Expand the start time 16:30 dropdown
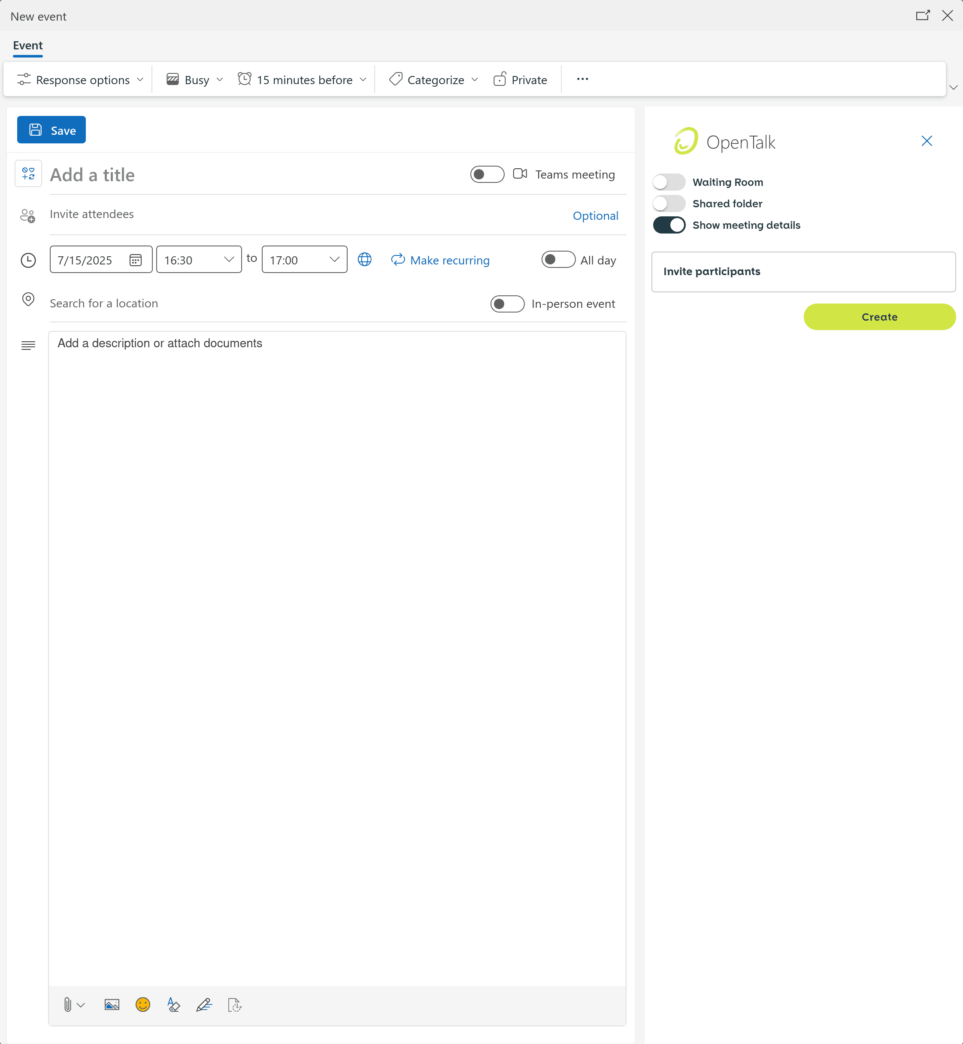 pyautogui.click(x=228, y=260)
